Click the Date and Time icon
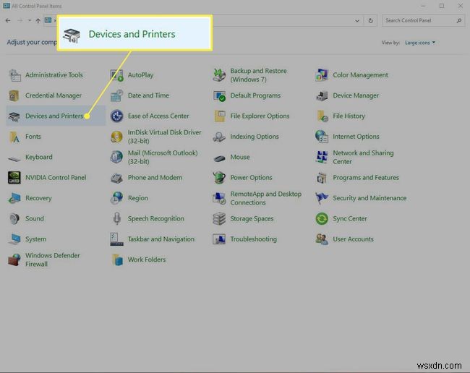The image size is (470, 373). click(116, 95)
